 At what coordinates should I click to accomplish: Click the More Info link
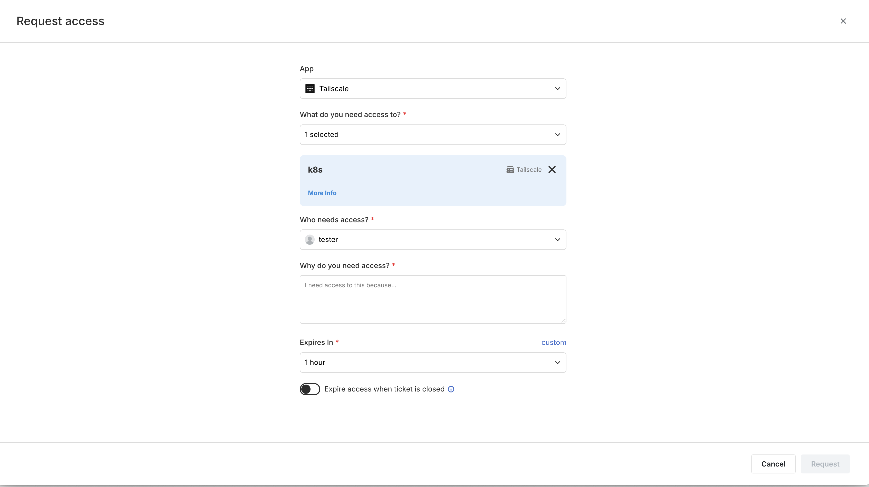click(x=322, y=193)
